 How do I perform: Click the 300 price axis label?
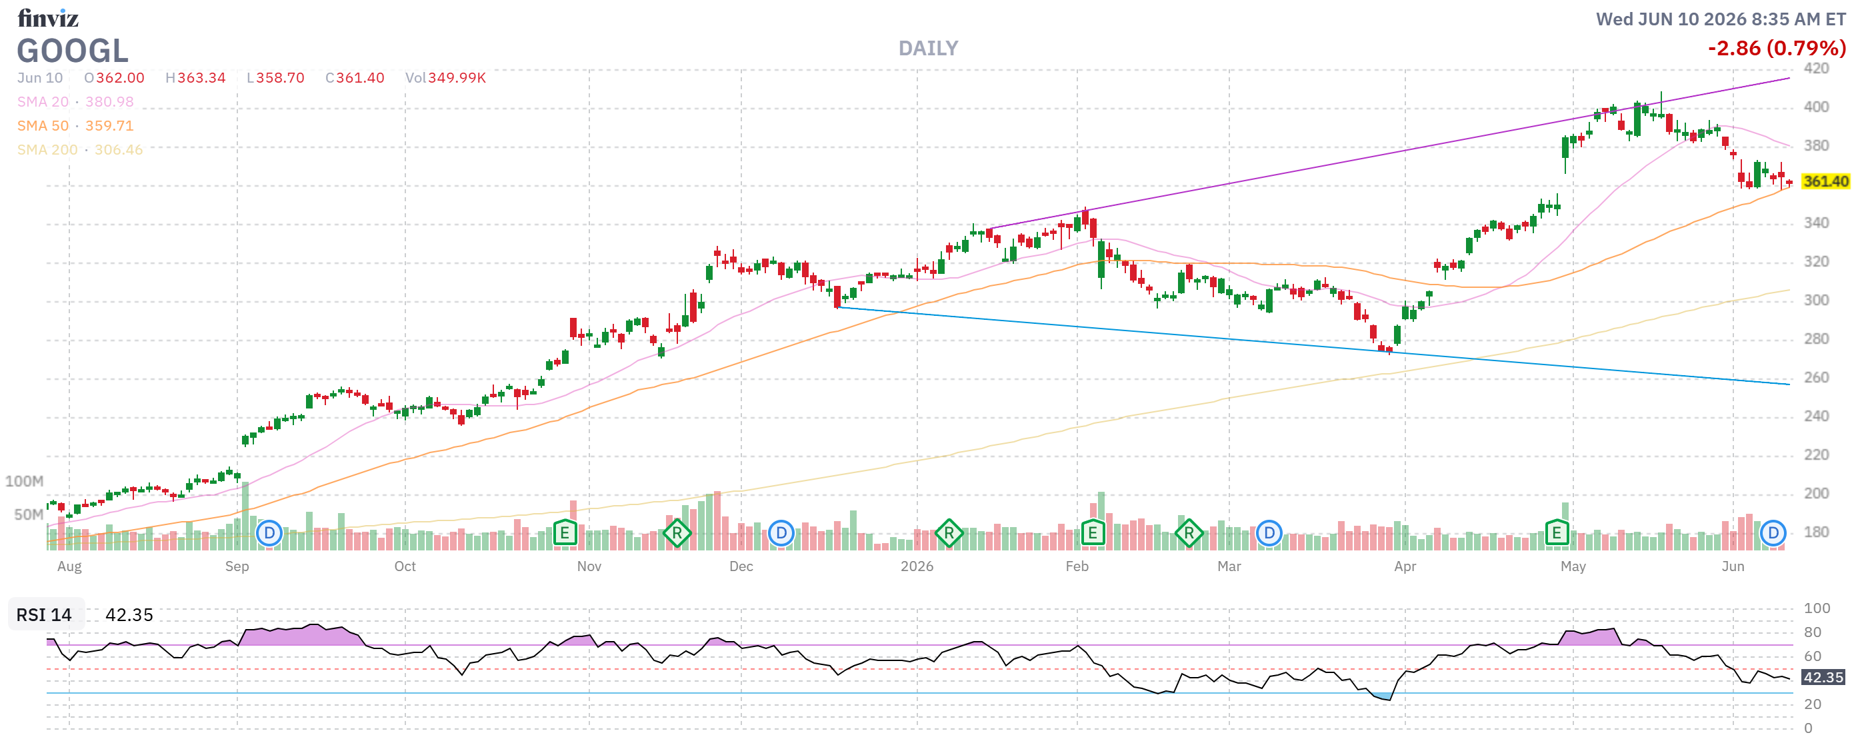pyautogui.click(x=1815, y=300)
